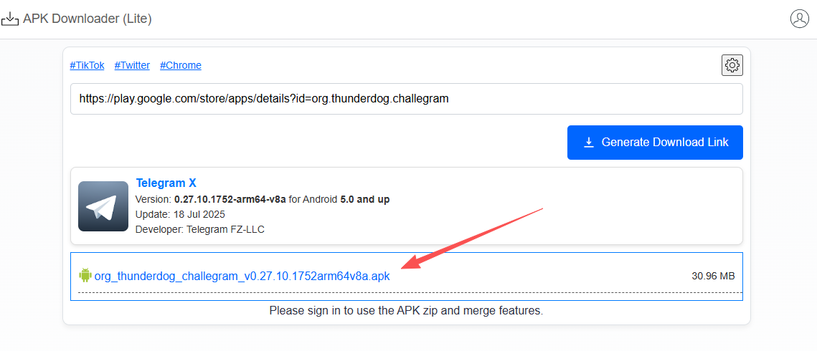Image resolution: width=817 pixels, height=351 pixels.
Task: Click the Developer Telegram FZ-LLC text
Action: [x=200, y=229]
